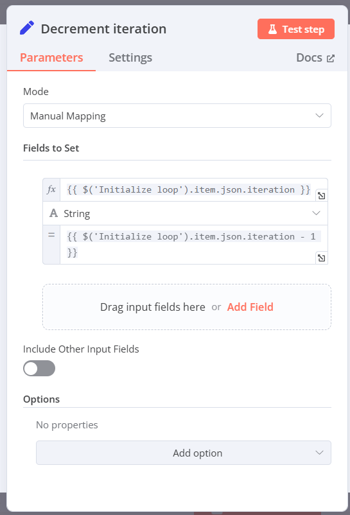This screenshot has width=350, height=515.
Task: Click the fx expression icon of field name
Action: tap(51, 189)
